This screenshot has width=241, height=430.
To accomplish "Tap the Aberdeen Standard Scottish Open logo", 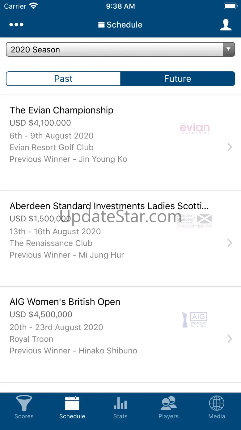I will point(195,220).
